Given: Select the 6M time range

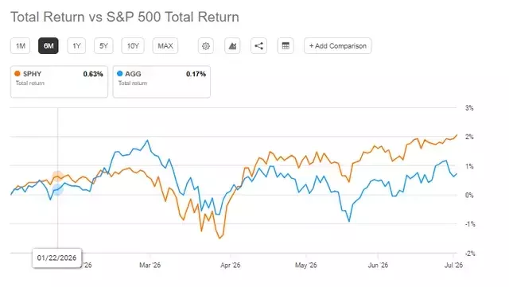Looking at the screenshot, I should click(x=49, y=46).
